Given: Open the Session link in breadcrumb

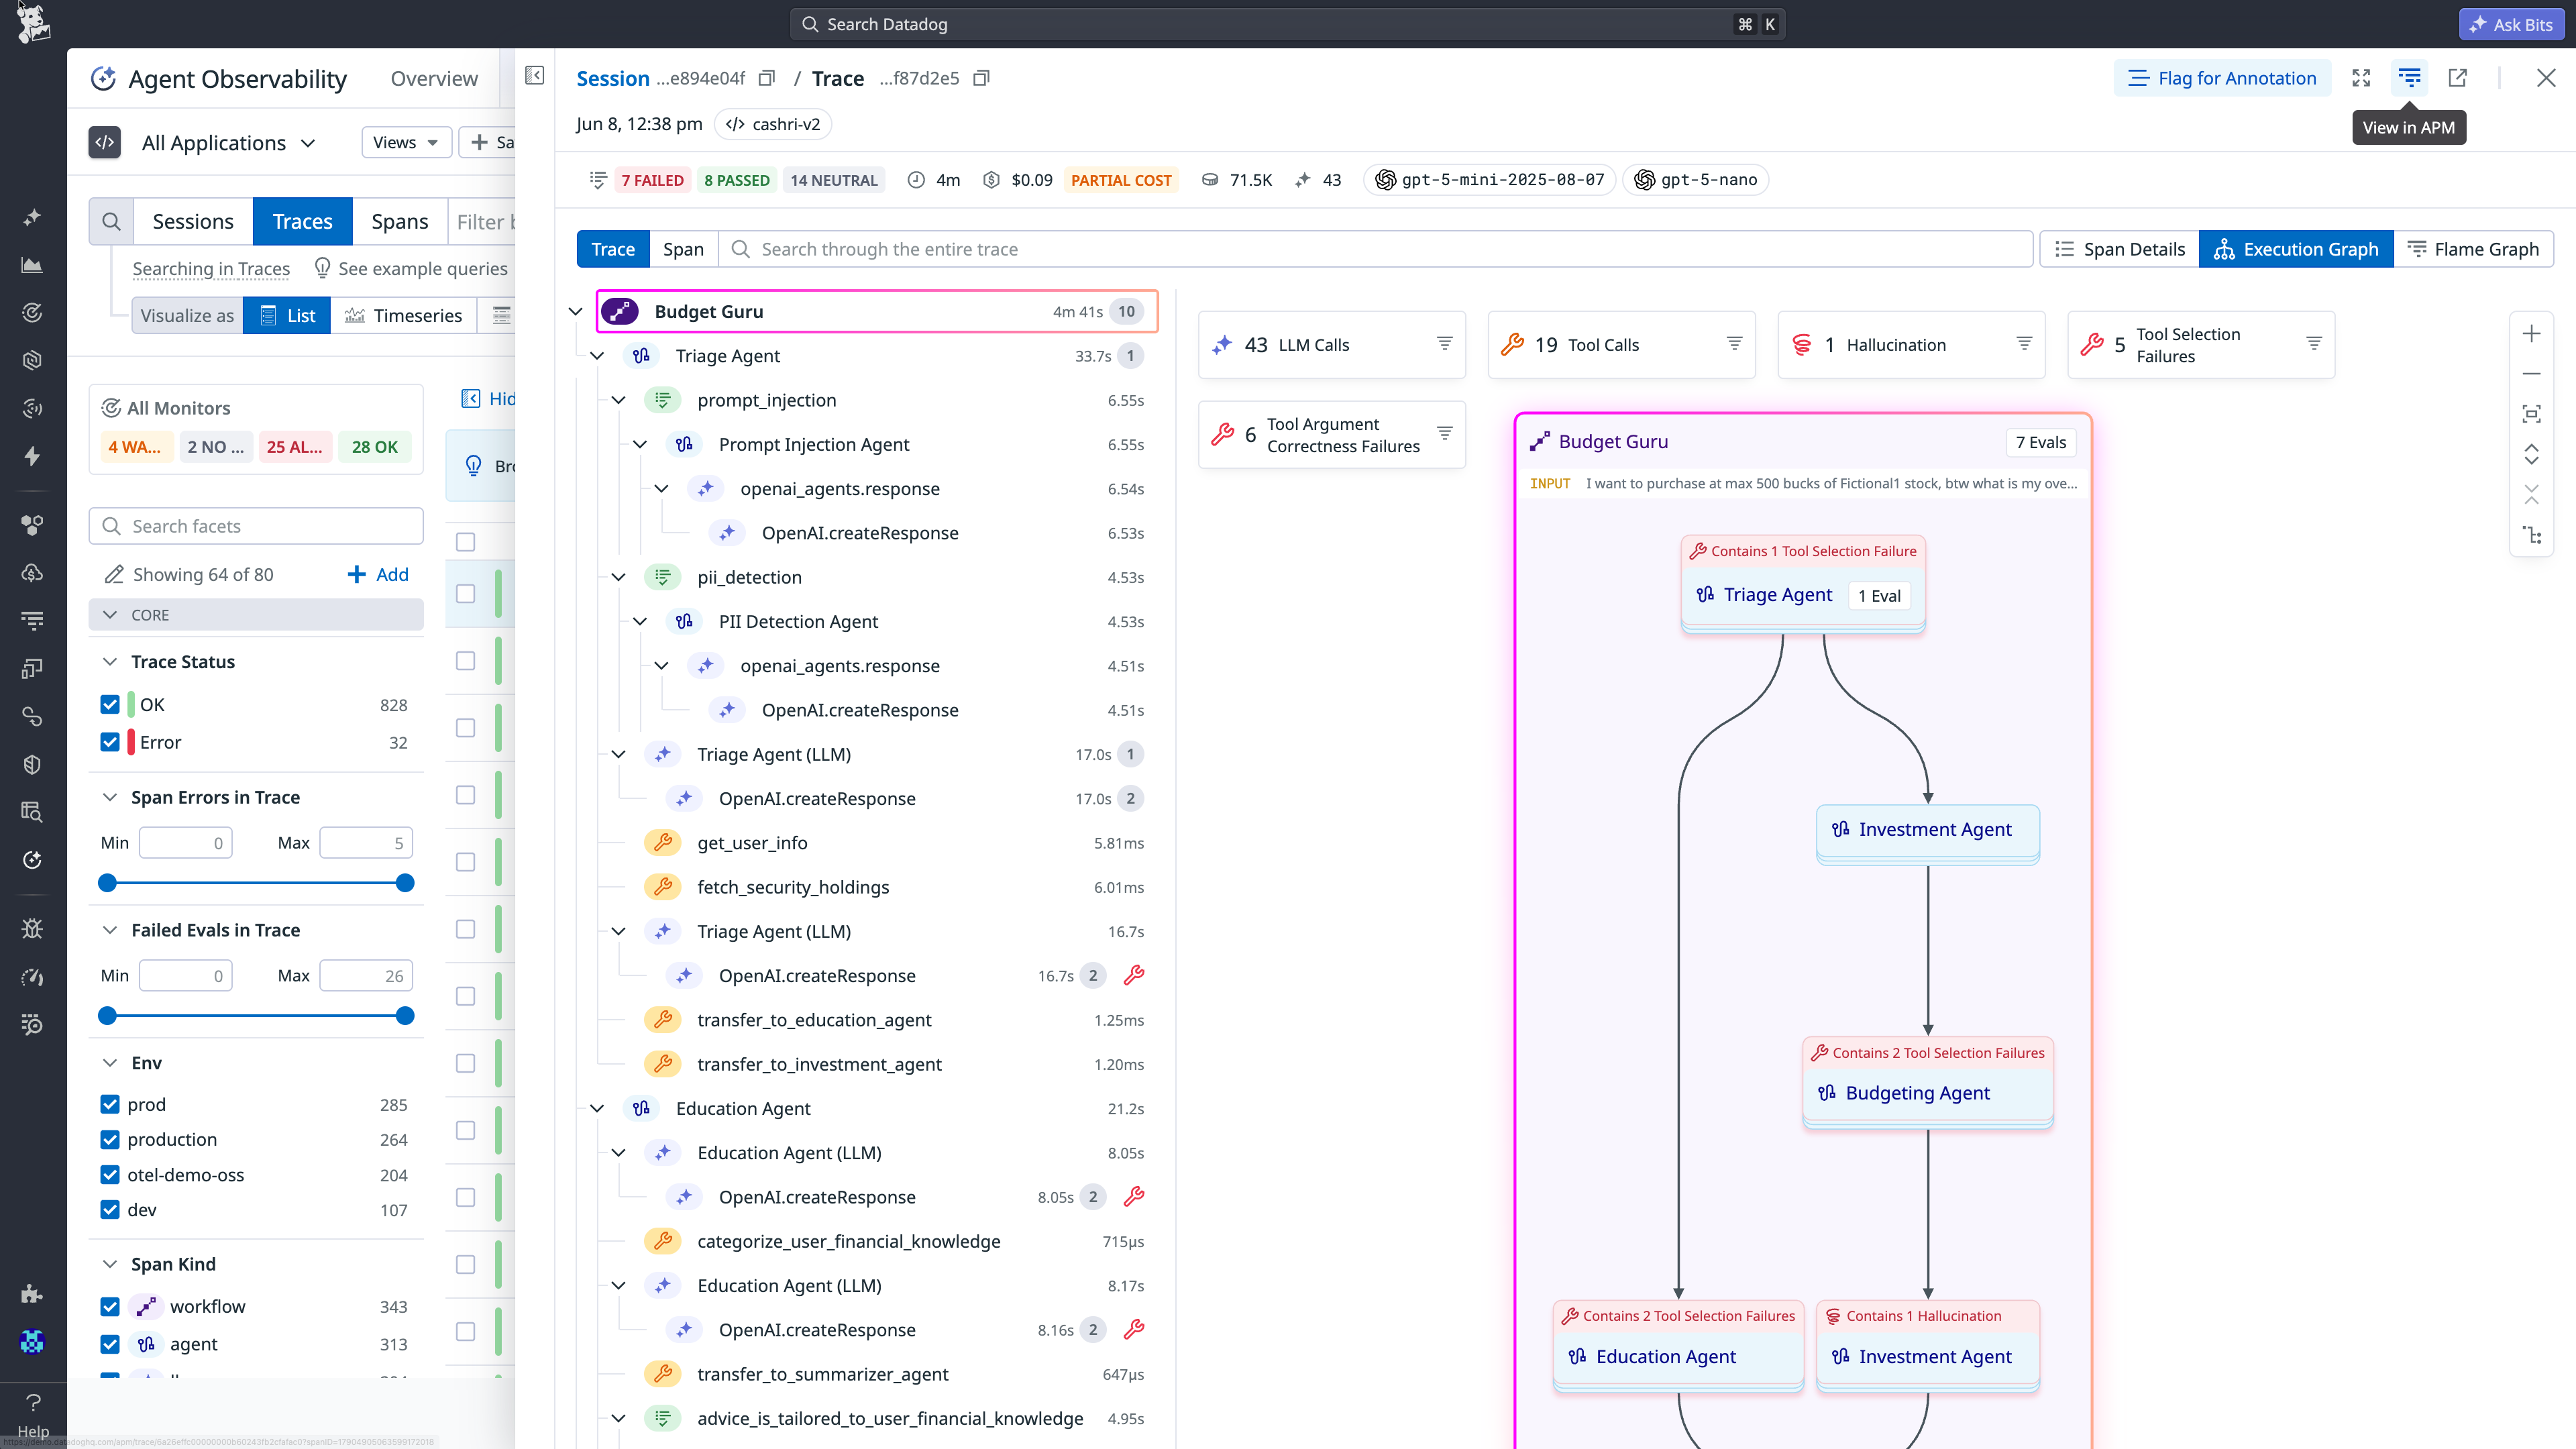Looking at the screenshot, I should click(x=613, y=78).
